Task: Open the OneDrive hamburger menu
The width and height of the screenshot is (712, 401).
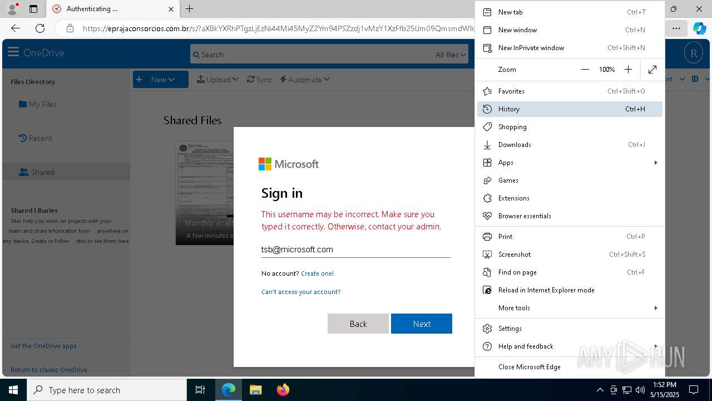Action: point(13,53)
